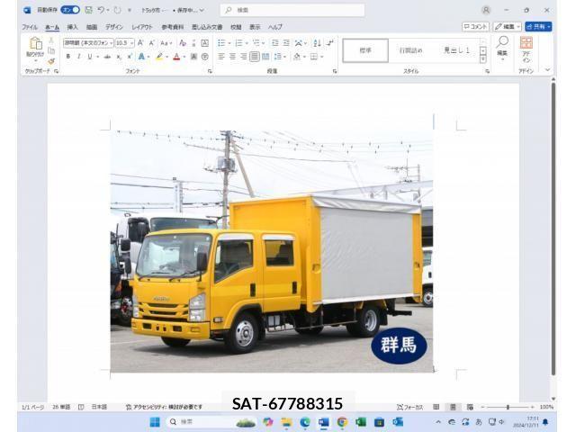Clear all formatting icon
Viewport: 576px width, 432px height.
183,43
